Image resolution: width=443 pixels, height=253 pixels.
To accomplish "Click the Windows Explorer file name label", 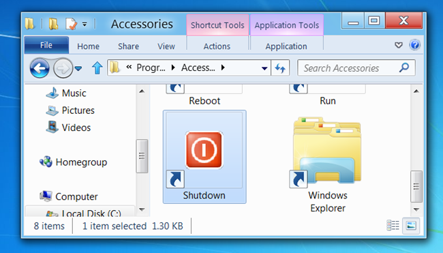I will coord(328,202).
